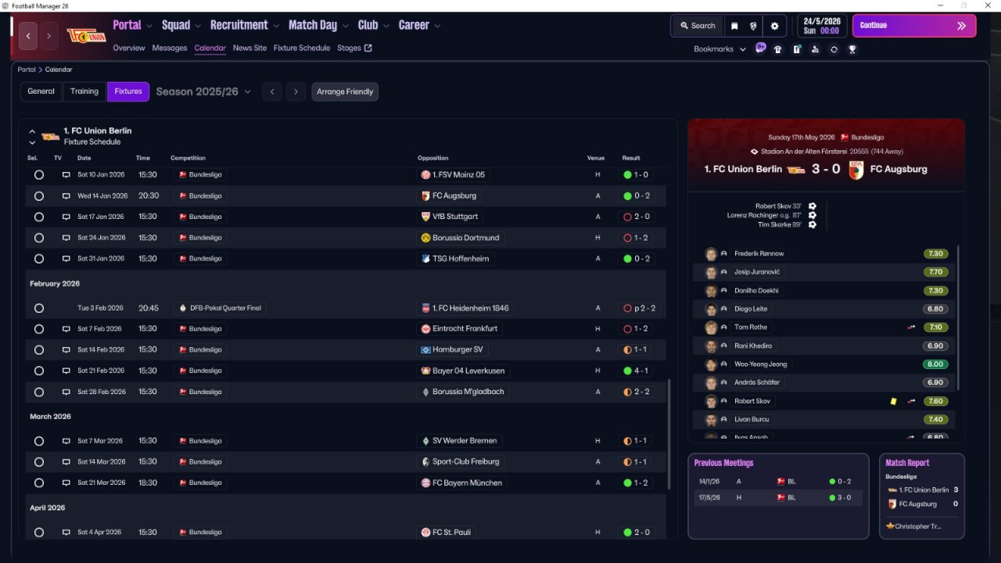
Task: Select the radio button for SV Werder Bremen fixture
Action: pos(39,441)
